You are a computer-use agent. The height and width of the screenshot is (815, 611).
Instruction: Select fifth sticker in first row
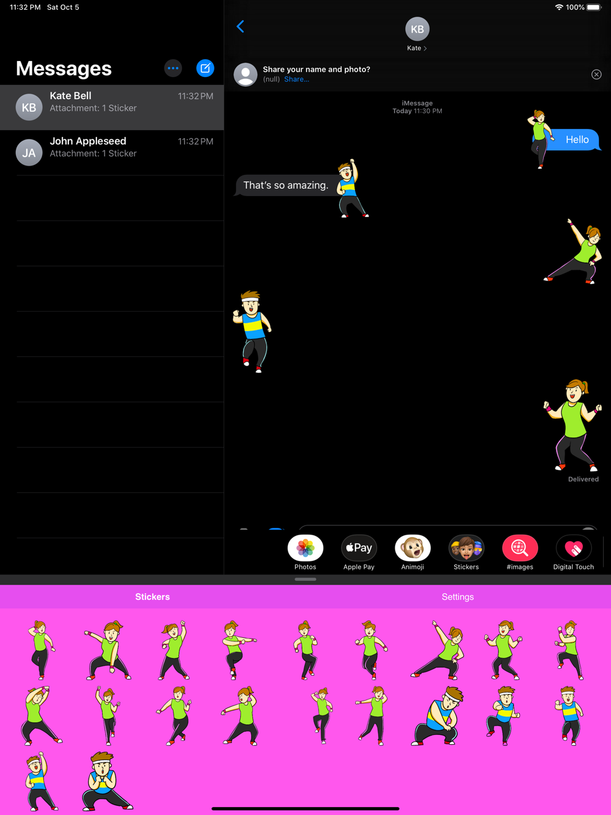coord(305,650)
